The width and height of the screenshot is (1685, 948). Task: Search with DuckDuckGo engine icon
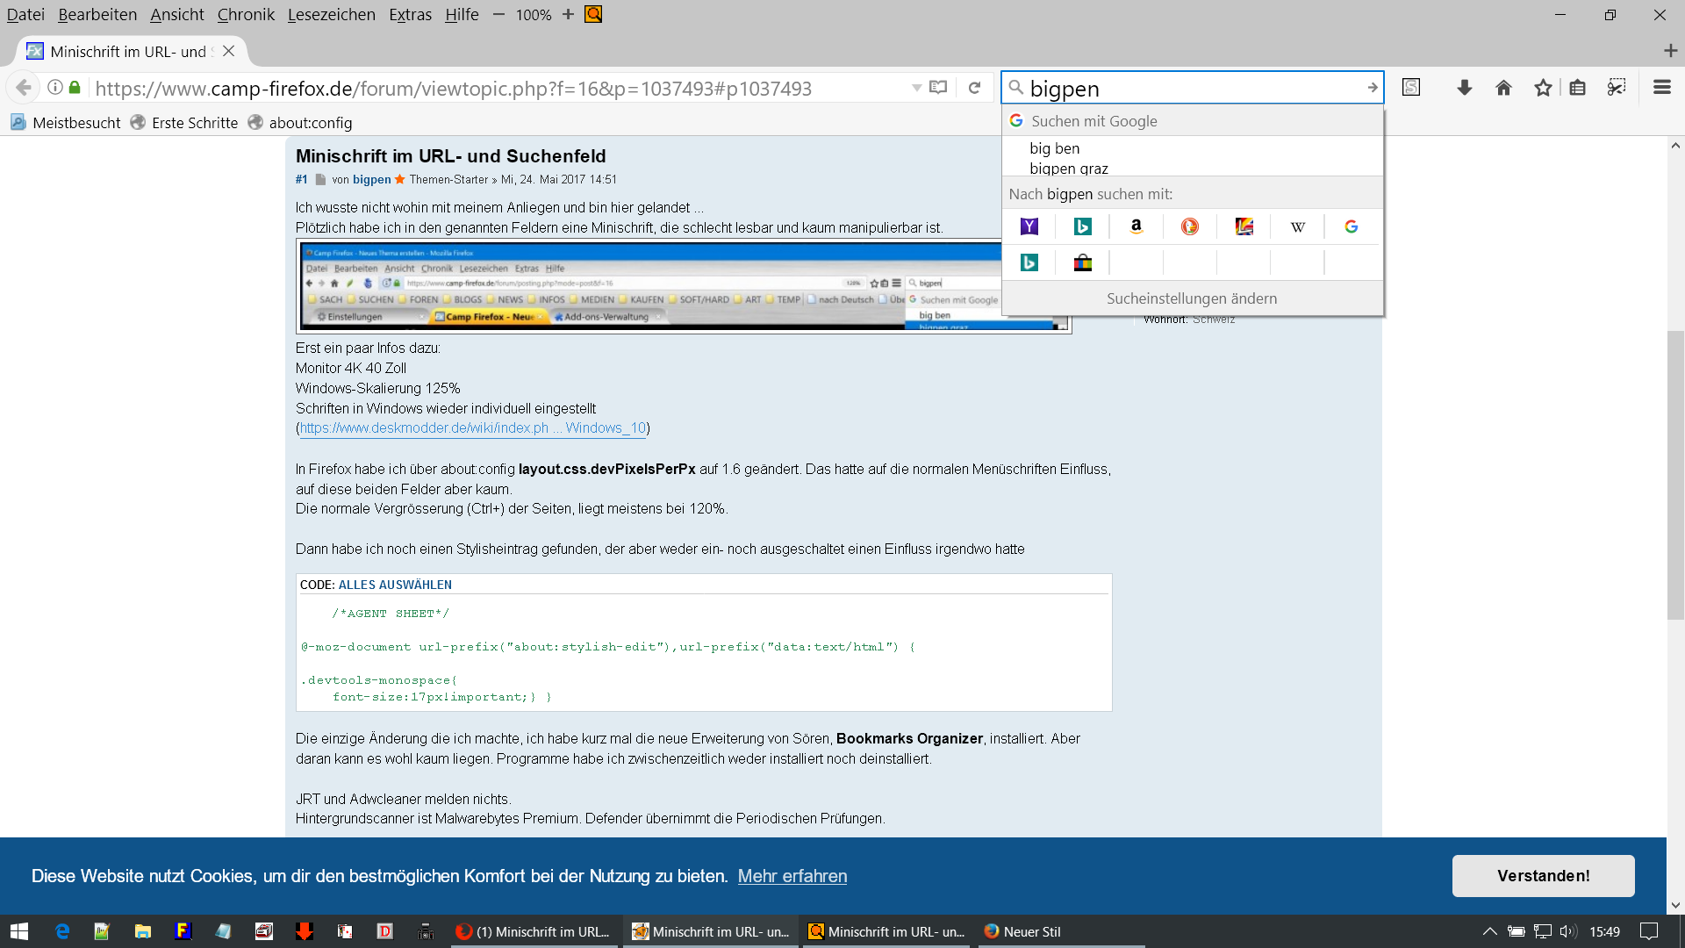1189,226
